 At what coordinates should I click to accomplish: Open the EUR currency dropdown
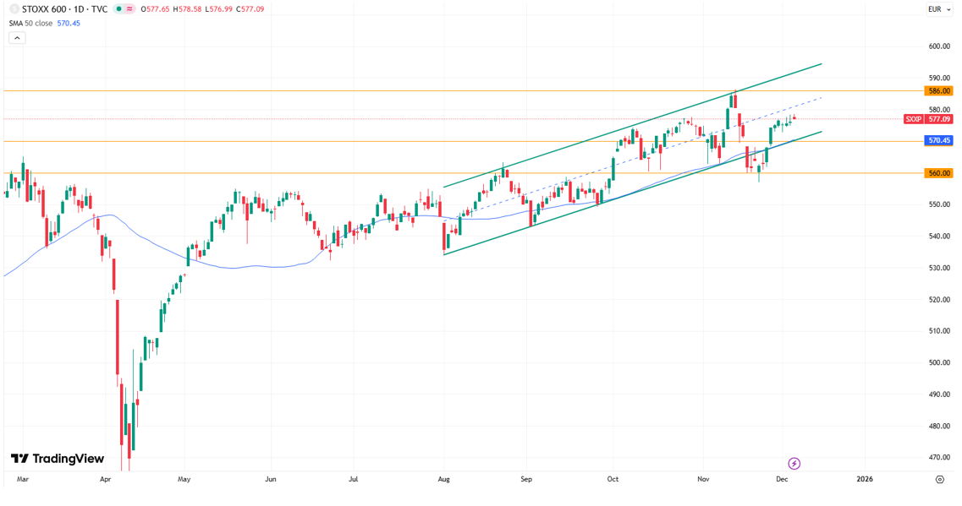(937, 9)
